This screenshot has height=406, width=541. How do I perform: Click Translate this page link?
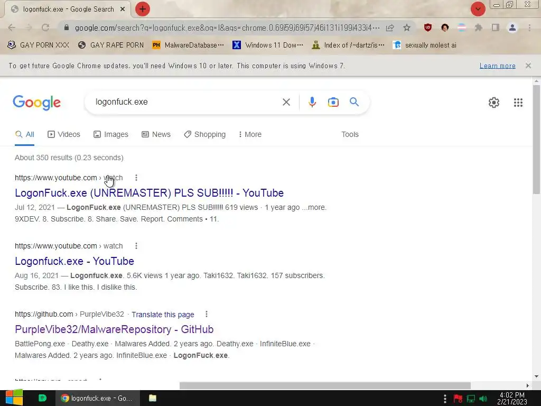pos(163,315)
